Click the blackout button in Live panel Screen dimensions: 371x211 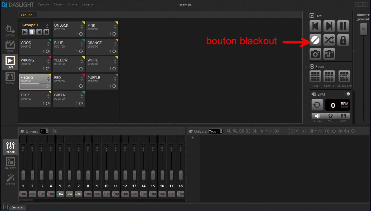tap(315, 40)
